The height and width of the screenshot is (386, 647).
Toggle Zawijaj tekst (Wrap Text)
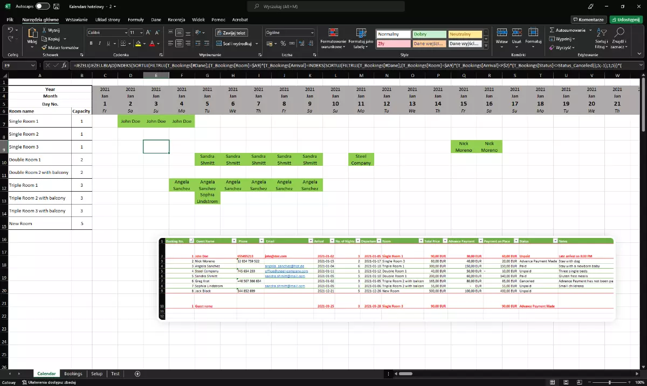click(x=232, y=32)
